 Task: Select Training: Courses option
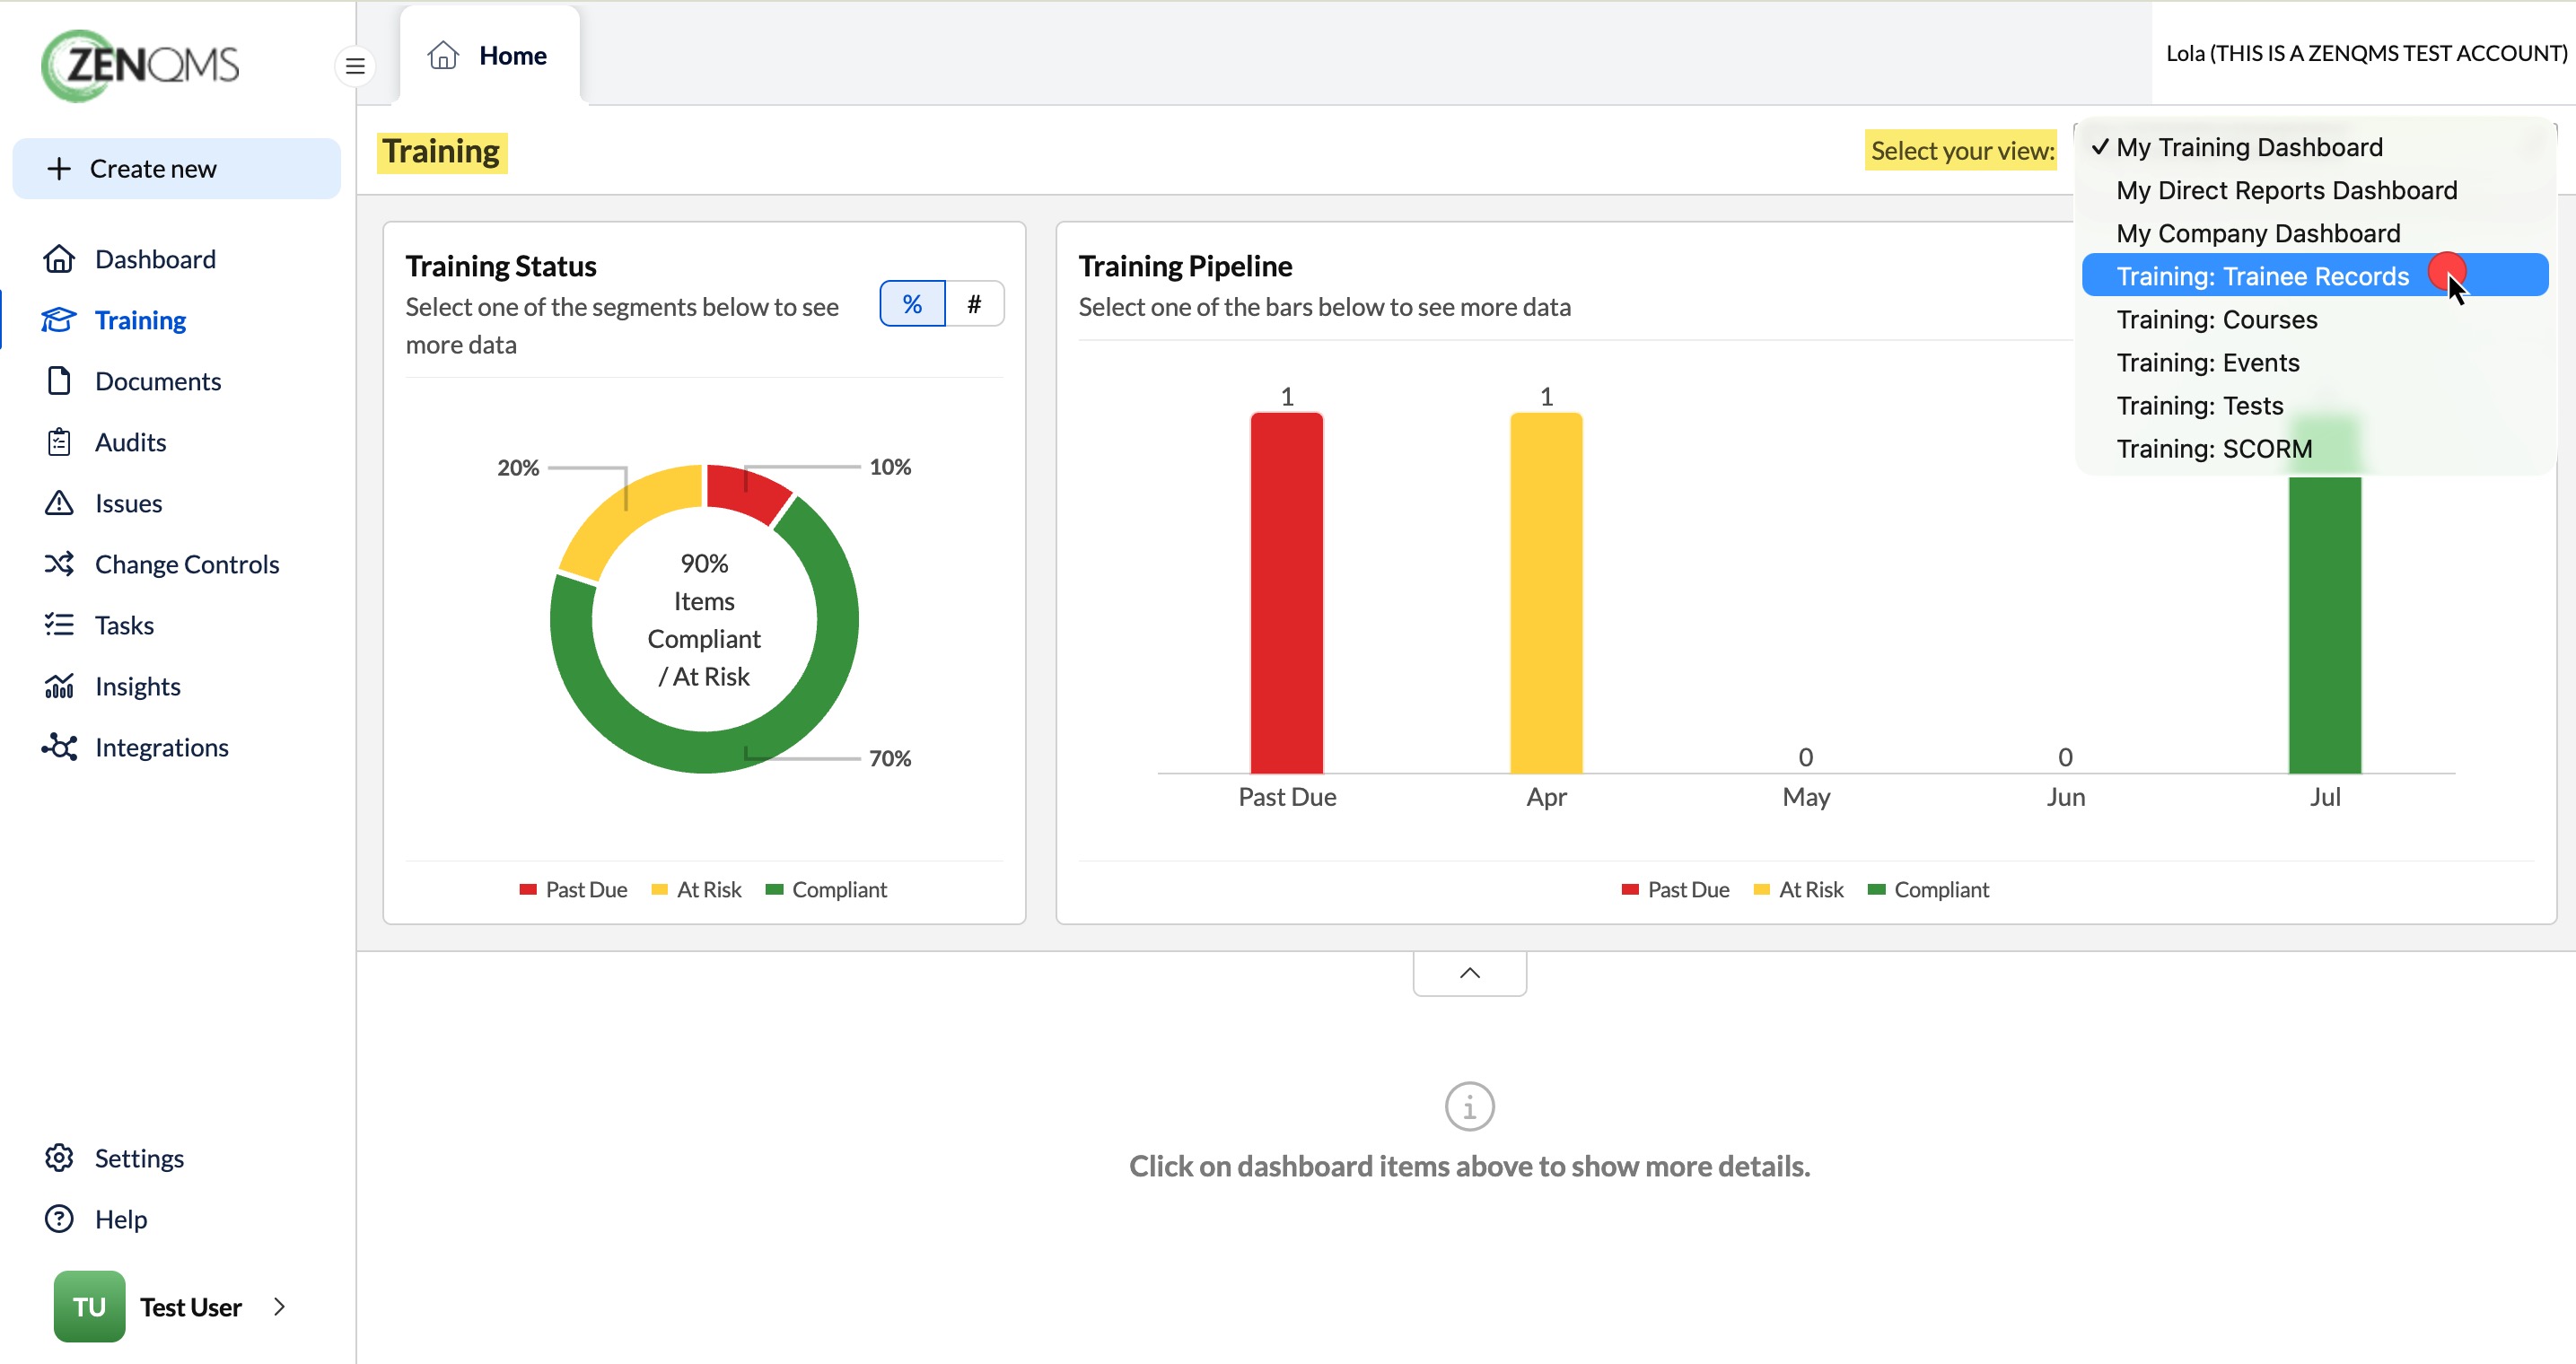[2314, 319]
